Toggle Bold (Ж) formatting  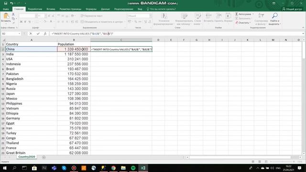21,21
